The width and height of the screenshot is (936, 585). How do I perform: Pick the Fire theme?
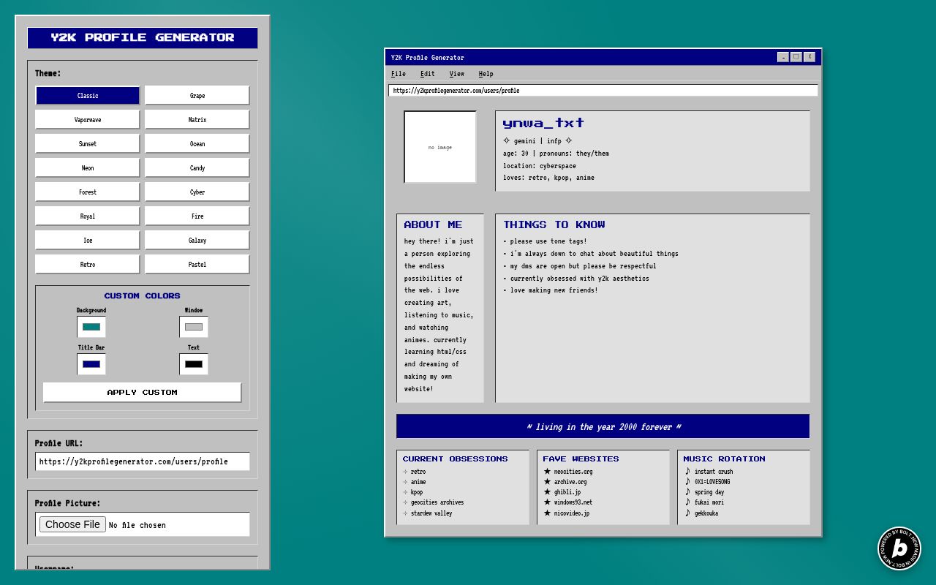tap(197, 216)
